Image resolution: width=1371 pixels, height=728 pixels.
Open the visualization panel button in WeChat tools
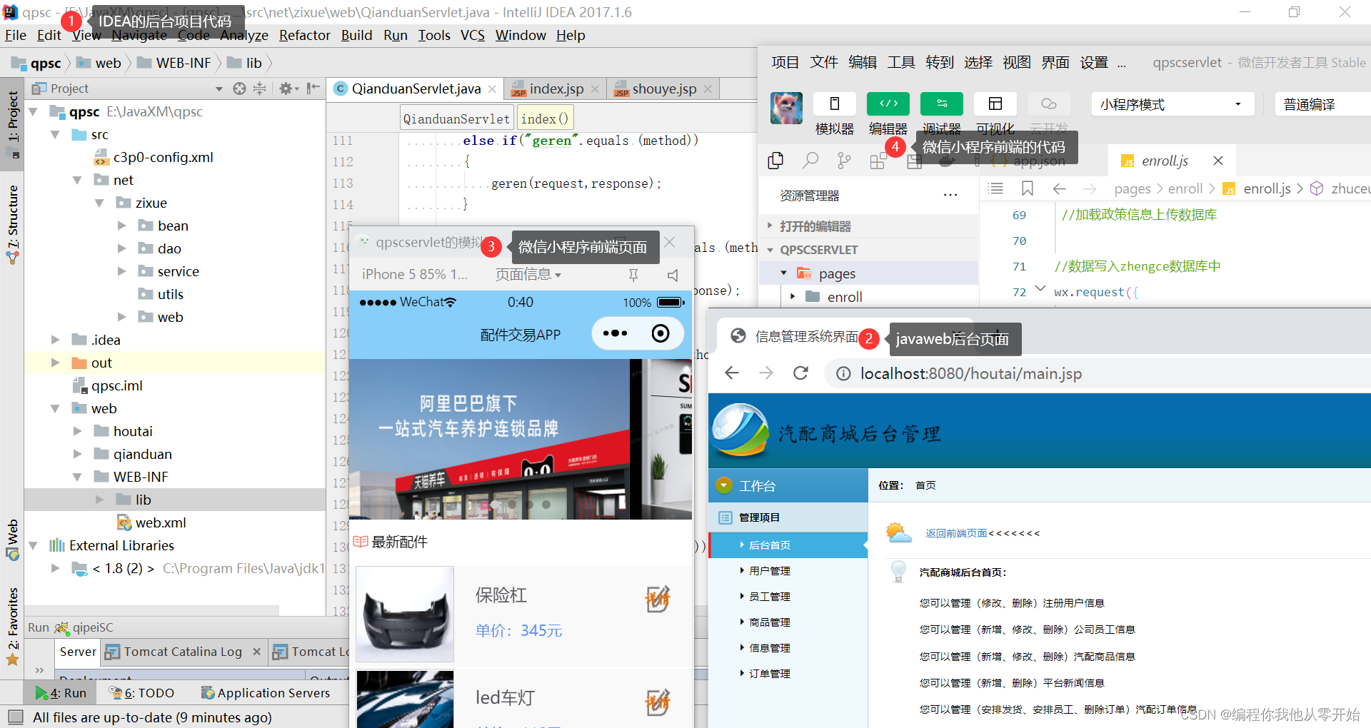(x=995, y=104)
